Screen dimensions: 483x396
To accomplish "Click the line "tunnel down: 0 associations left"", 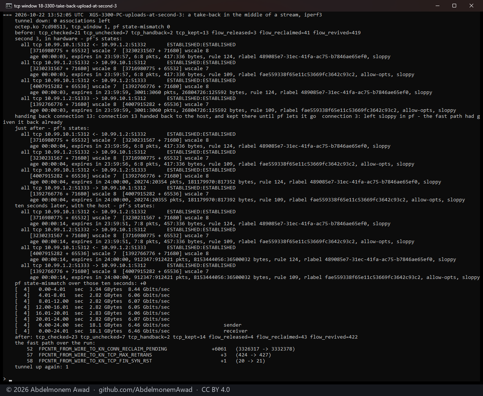I will coord(63,21).
